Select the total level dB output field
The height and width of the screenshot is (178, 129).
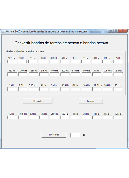coord(75,135)
